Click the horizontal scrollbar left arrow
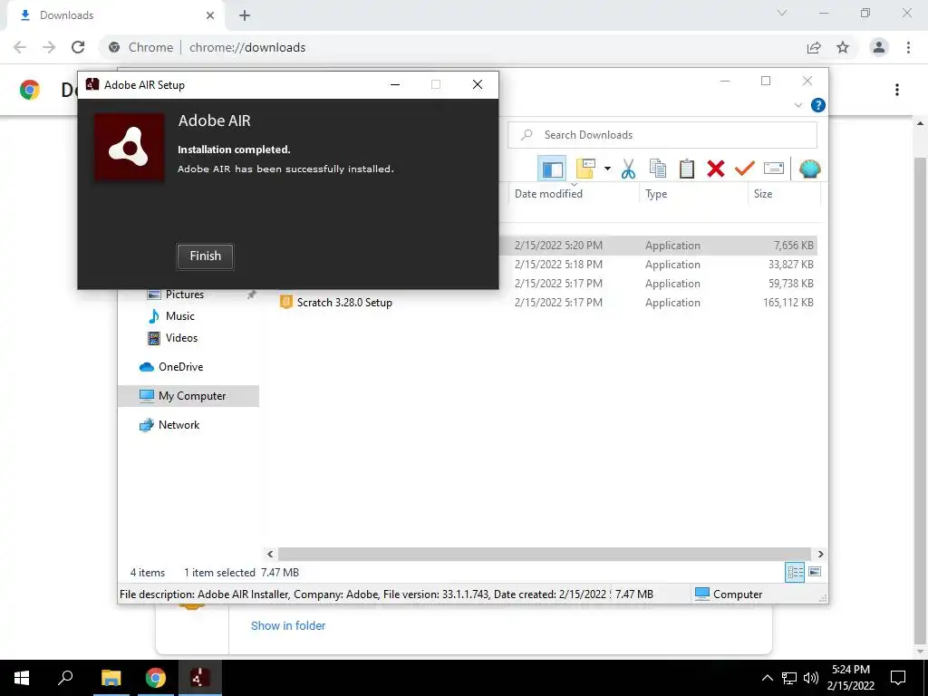Viewport: 928px width, 696px height. click(270, 554)
